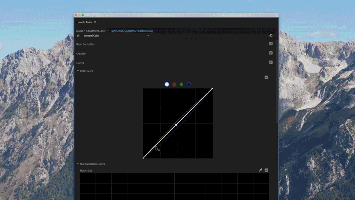Image resolution: width=355 pixels, height=200 pixels.
Task: Open the Curves section
Action: pyautogui.click(x=80, y=63)
